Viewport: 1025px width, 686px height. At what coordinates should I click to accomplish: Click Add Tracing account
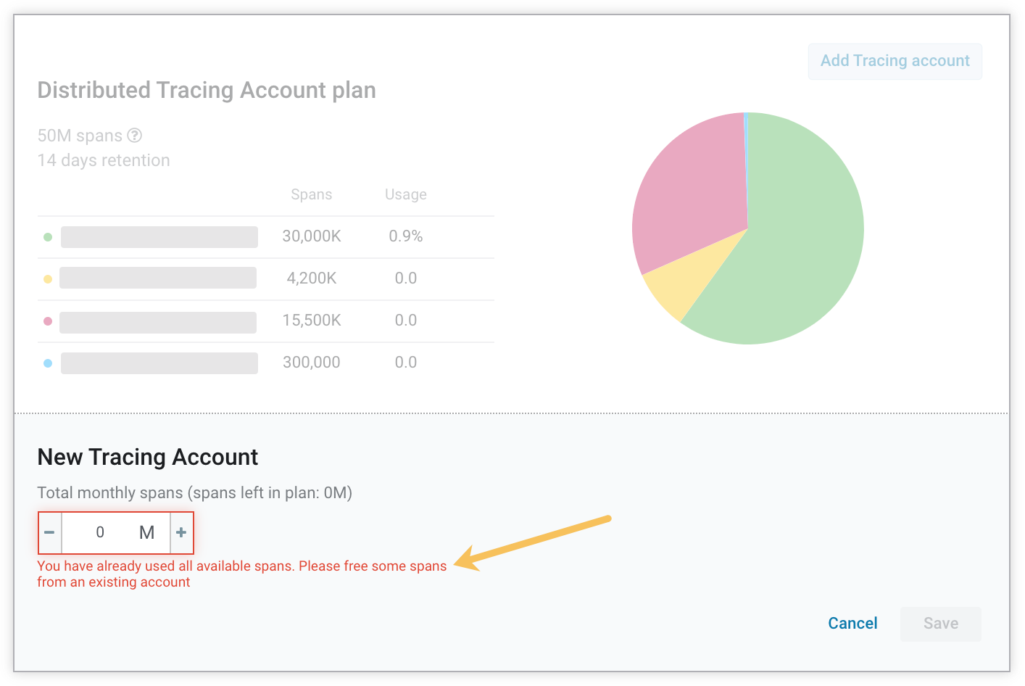(x=895, y=61)
